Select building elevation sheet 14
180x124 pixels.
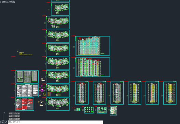click(93, 46)
